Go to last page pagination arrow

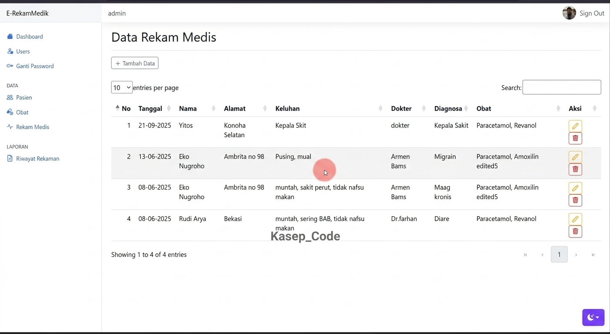593,255
